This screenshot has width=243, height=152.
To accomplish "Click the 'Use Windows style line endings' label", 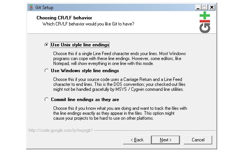I will click(85, 71).
